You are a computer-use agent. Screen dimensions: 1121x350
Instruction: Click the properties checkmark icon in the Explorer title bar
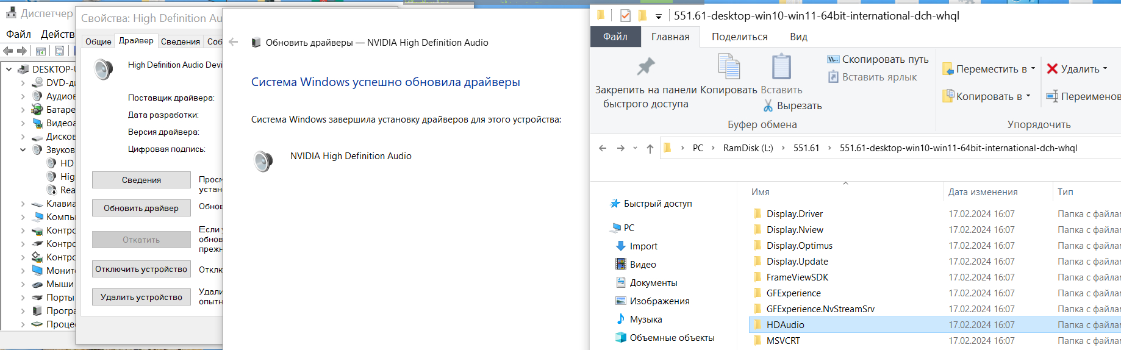point(625,15)
